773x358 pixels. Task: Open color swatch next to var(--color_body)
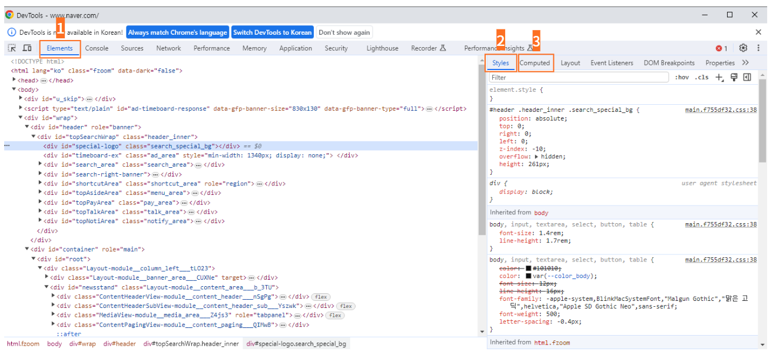point(528,276)
